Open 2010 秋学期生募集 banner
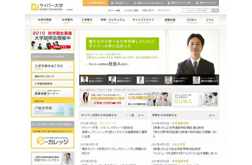Screen dimensions: 252x165 (x=52, y=40)
